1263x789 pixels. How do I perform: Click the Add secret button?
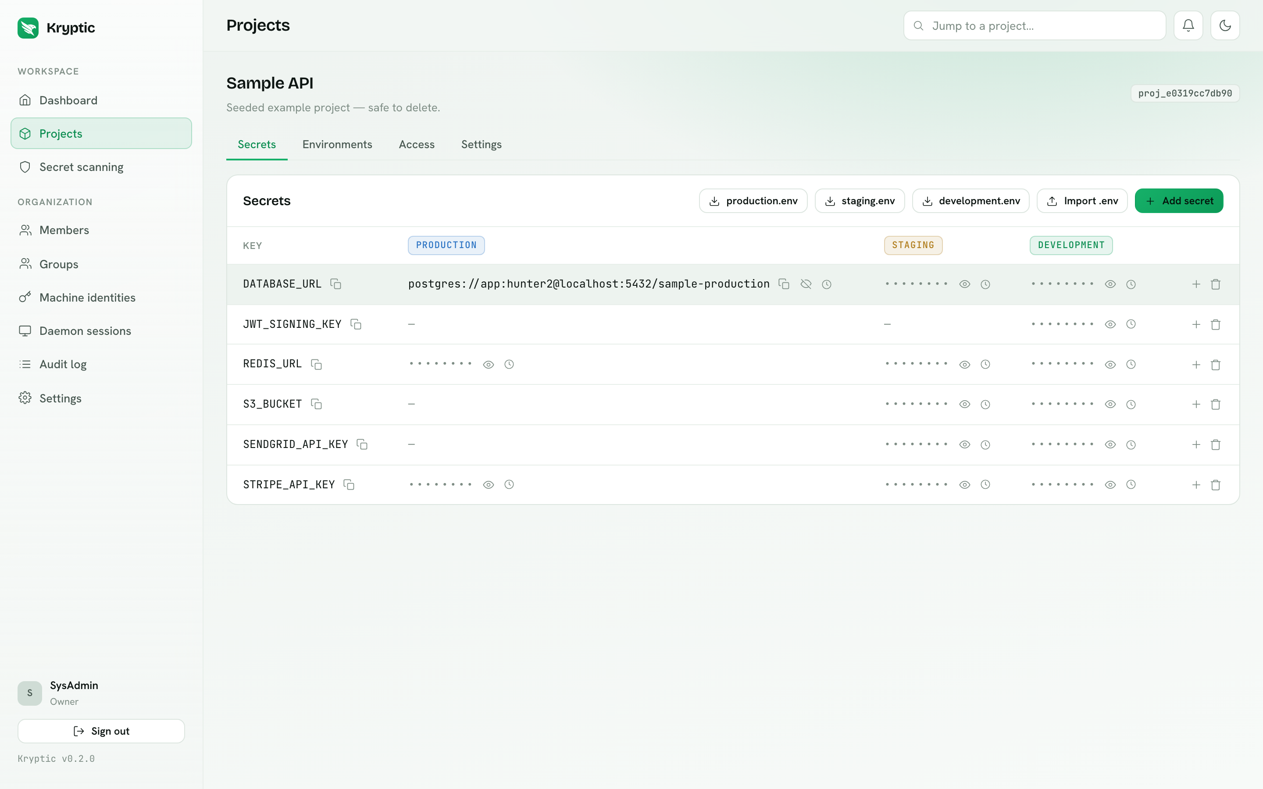1179,201
